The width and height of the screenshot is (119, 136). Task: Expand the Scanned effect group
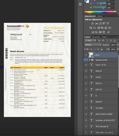[x=90, y=60]
